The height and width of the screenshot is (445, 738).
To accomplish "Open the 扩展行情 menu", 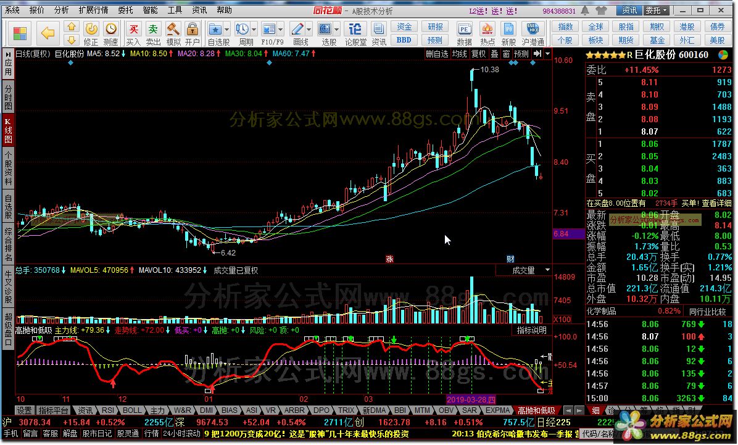I will 93,10.
